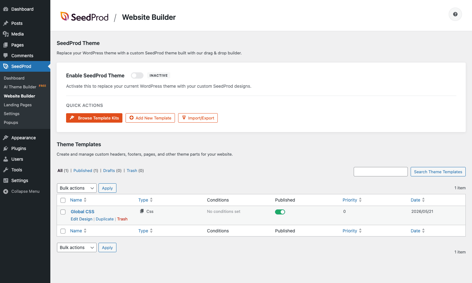This screenshot has height=283, width=472.
Task: Filter templates by Trash
Action: point(132,170)
